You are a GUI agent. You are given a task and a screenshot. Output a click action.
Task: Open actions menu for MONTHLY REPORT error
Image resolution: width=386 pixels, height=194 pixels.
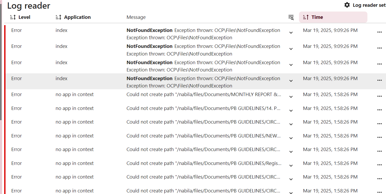tap(379, 96)
